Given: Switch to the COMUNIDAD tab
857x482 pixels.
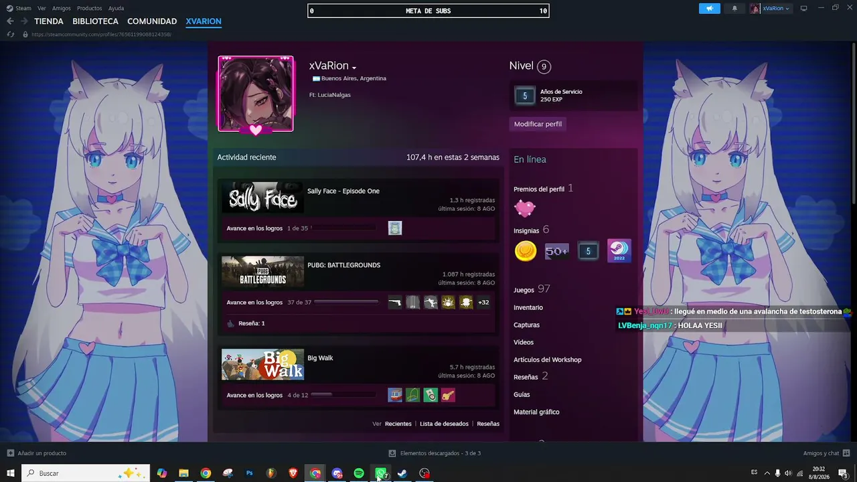Looking at the screenshot, I should coord(152,21).
